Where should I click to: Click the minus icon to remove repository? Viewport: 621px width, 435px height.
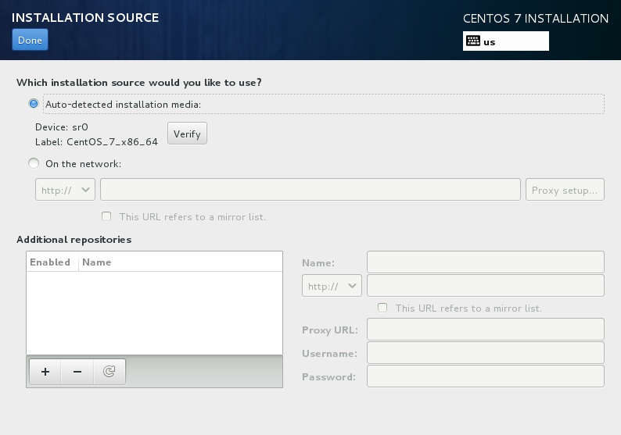tap(77, 372)
